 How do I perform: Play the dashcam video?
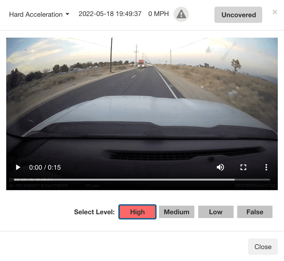(18, 167)
